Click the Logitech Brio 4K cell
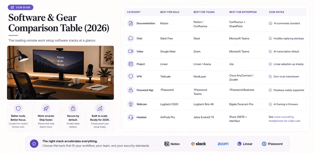The width and height of the screenshot is (315, 154). (204, 104)
